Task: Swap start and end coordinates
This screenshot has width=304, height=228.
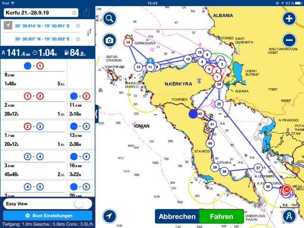Action: point(88,32)
